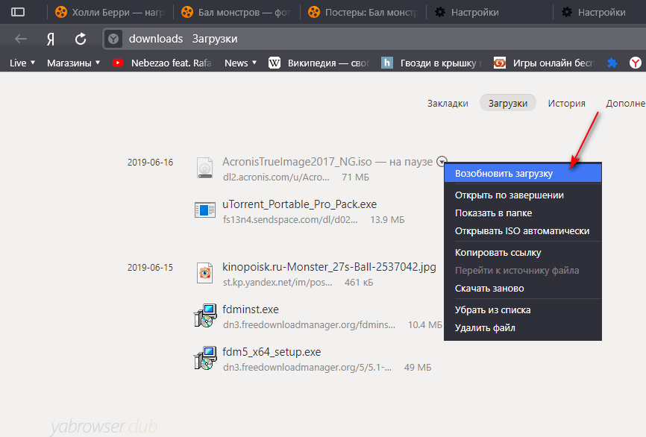Click the 71 МБ size text
The width and height of the screenshot is (646, 437).
tap(356, 177)
